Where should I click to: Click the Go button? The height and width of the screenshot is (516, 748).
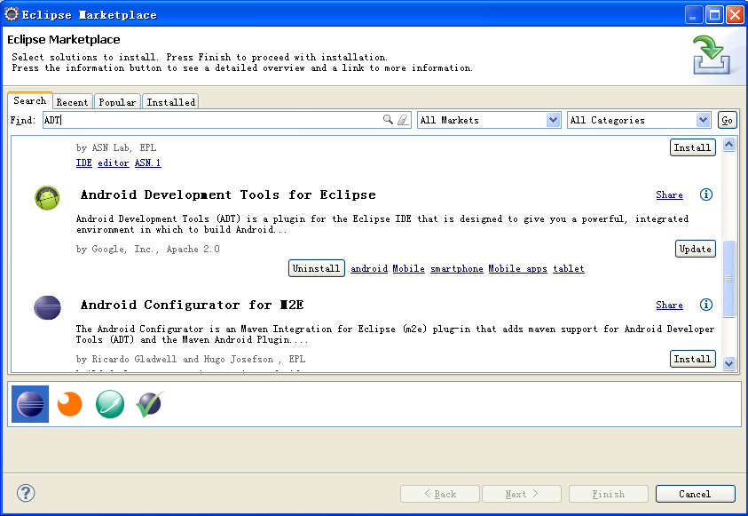point(727,120)
